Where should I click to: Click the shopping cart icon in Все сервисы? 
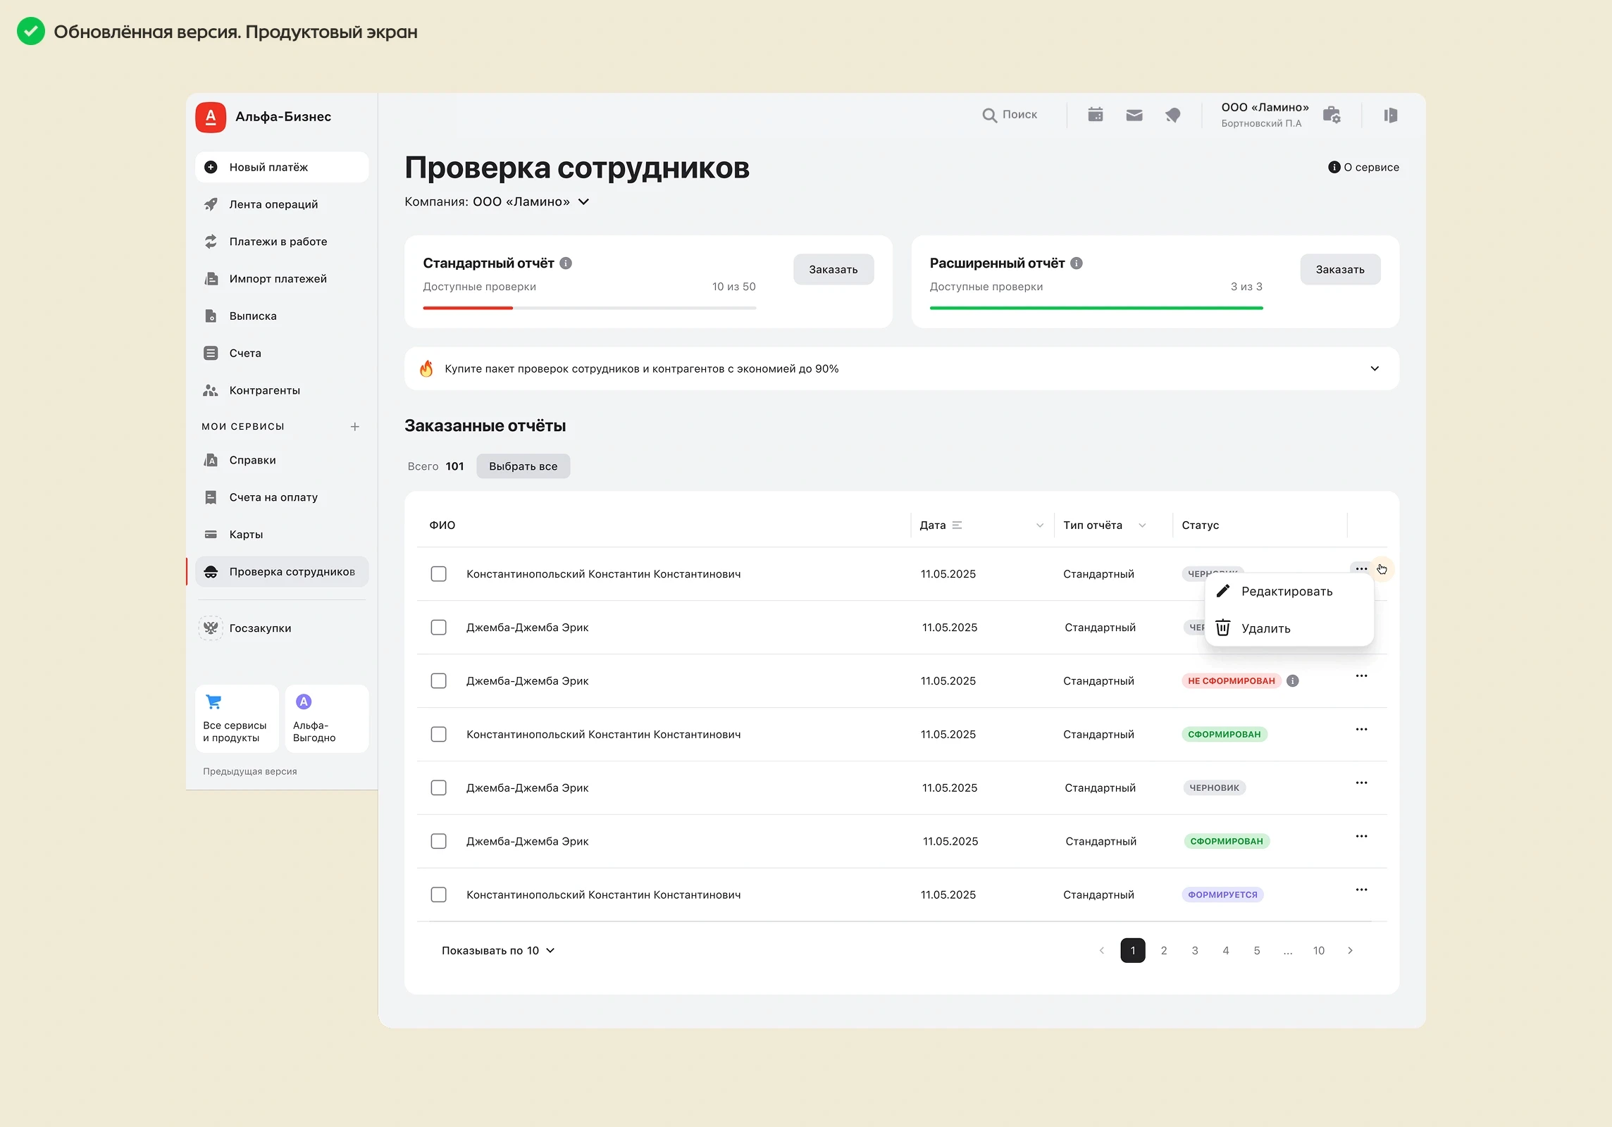pyautogui.click(x=213, y=702)
